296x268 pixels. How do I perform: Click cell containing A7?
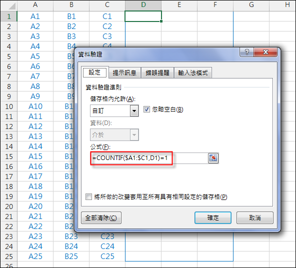pos(35,76)
